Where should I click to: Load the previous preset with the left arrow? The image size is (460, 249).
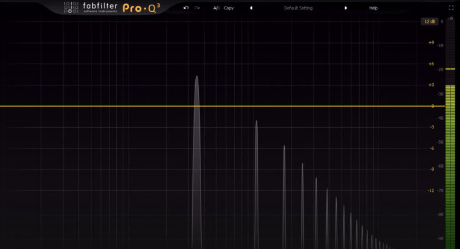coord(251,8)
